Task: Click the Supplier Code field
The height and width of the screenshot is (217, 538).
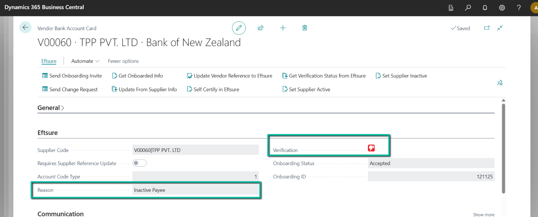Action: (x=196, y=150)
